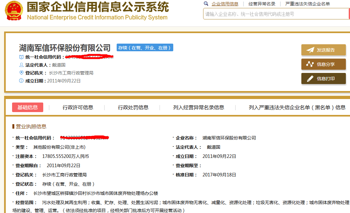
Task: Click 成立日期 2011年09月22日 in header card
Action: 64,81
